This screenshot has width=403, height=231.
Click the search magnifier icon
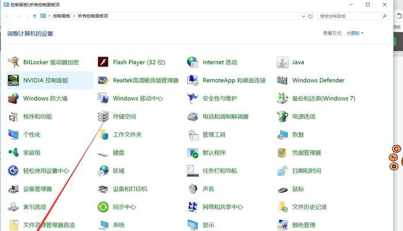pyautogui.click(x=385, y=16)
